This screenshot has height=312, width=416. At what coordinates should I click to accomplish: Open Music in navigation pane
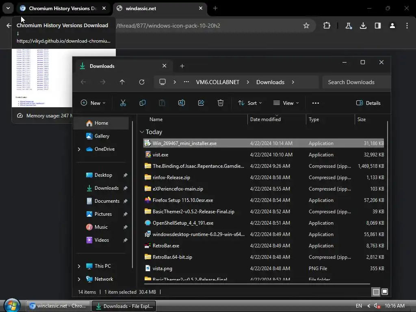[x=101, y=227]
